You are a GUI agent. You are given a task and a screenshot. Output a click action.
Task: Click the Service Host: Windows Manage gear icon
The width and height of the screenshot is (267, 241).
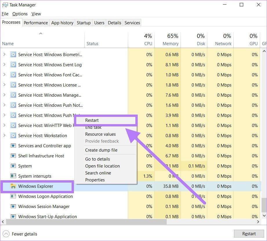[x=13, y=95]
